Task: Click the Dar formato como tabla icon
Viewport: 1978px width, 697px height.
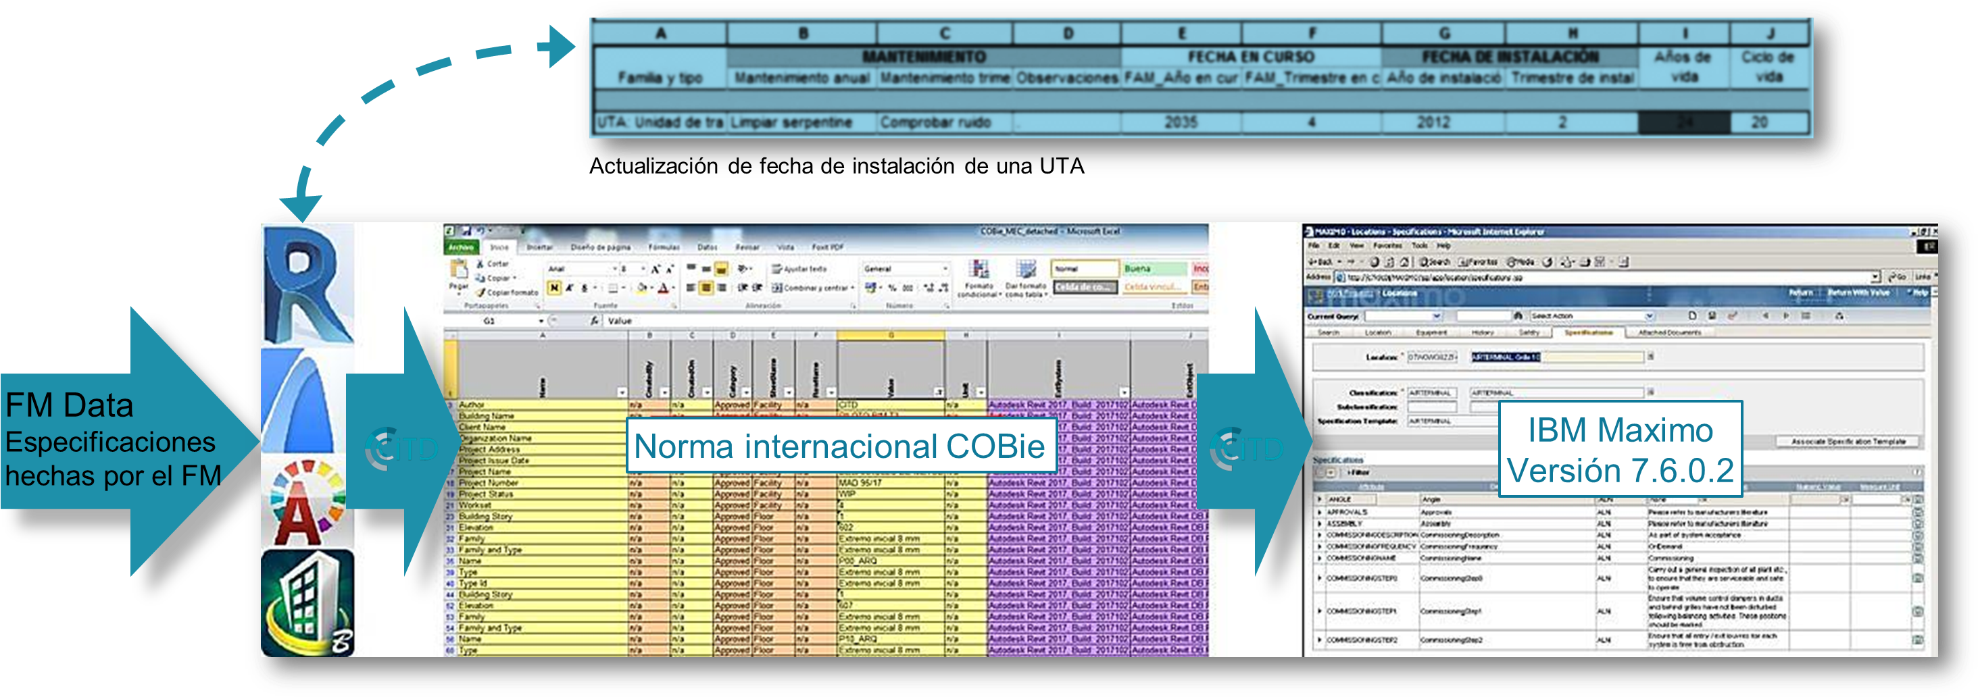Action: coord(1026,277)
